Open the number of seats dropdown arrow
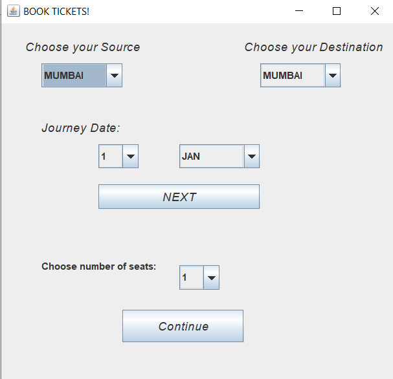 point(212,278)
